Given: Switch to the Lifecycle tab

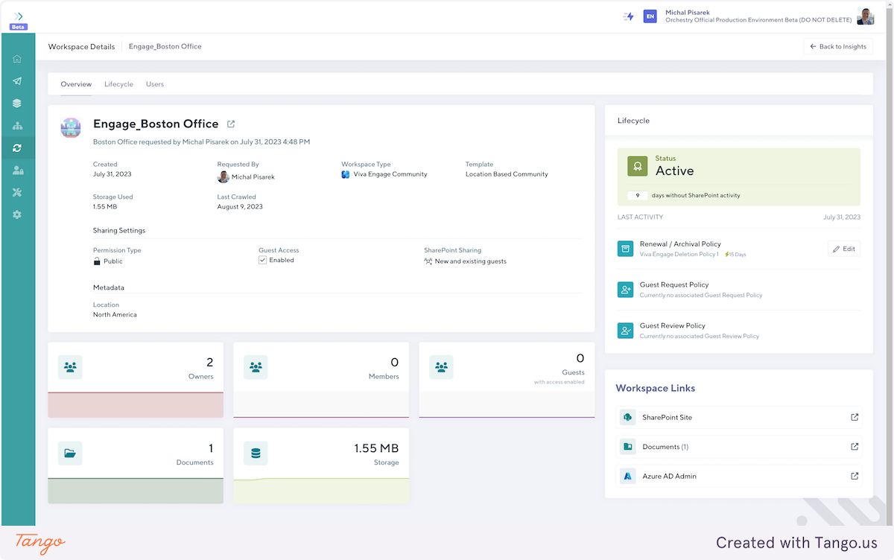Looking at the screenshot, I should click(118, 84).
